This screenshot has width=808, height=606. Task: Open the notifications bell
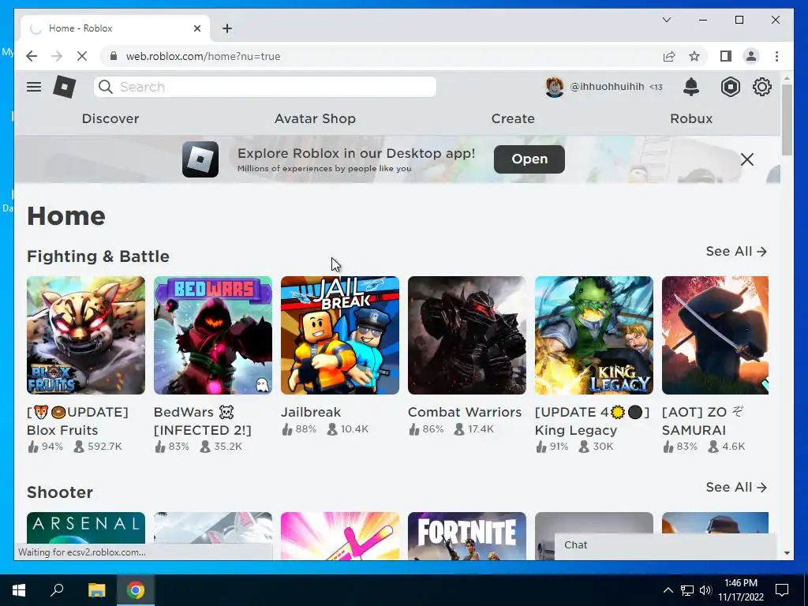click(x=691, y=87)
